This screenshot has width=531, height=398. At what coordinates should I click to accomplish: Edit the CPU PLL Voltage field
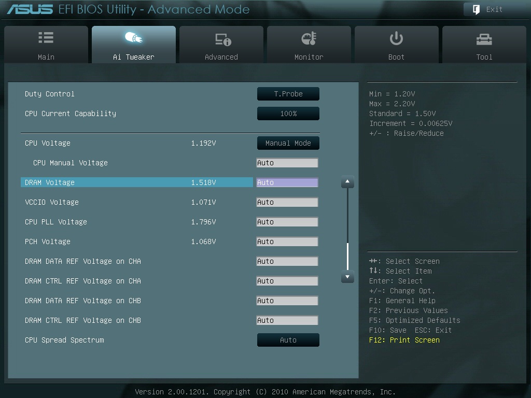pos(287,222)
